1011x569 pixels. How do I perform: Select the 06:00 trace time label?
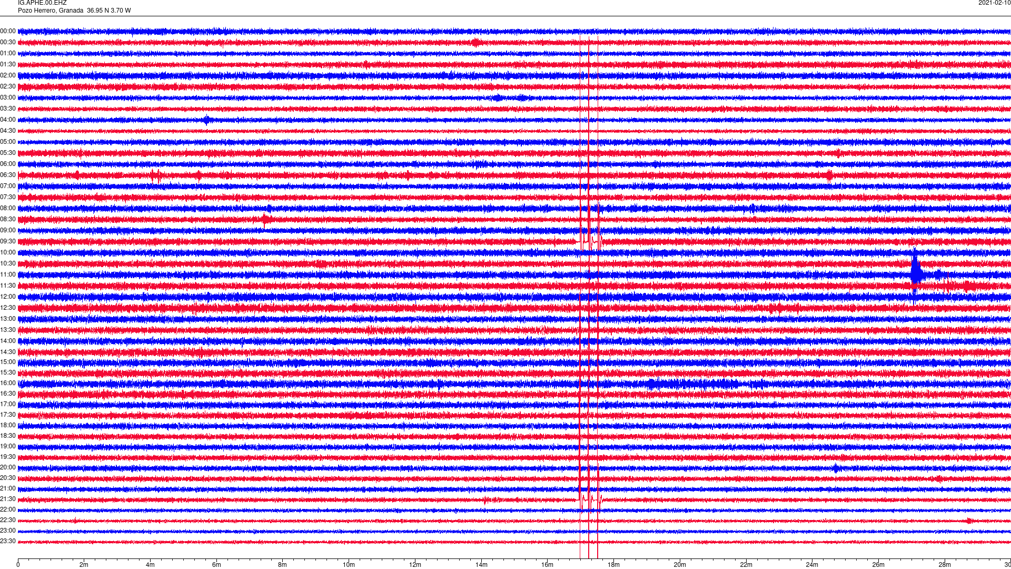point(8,164)
